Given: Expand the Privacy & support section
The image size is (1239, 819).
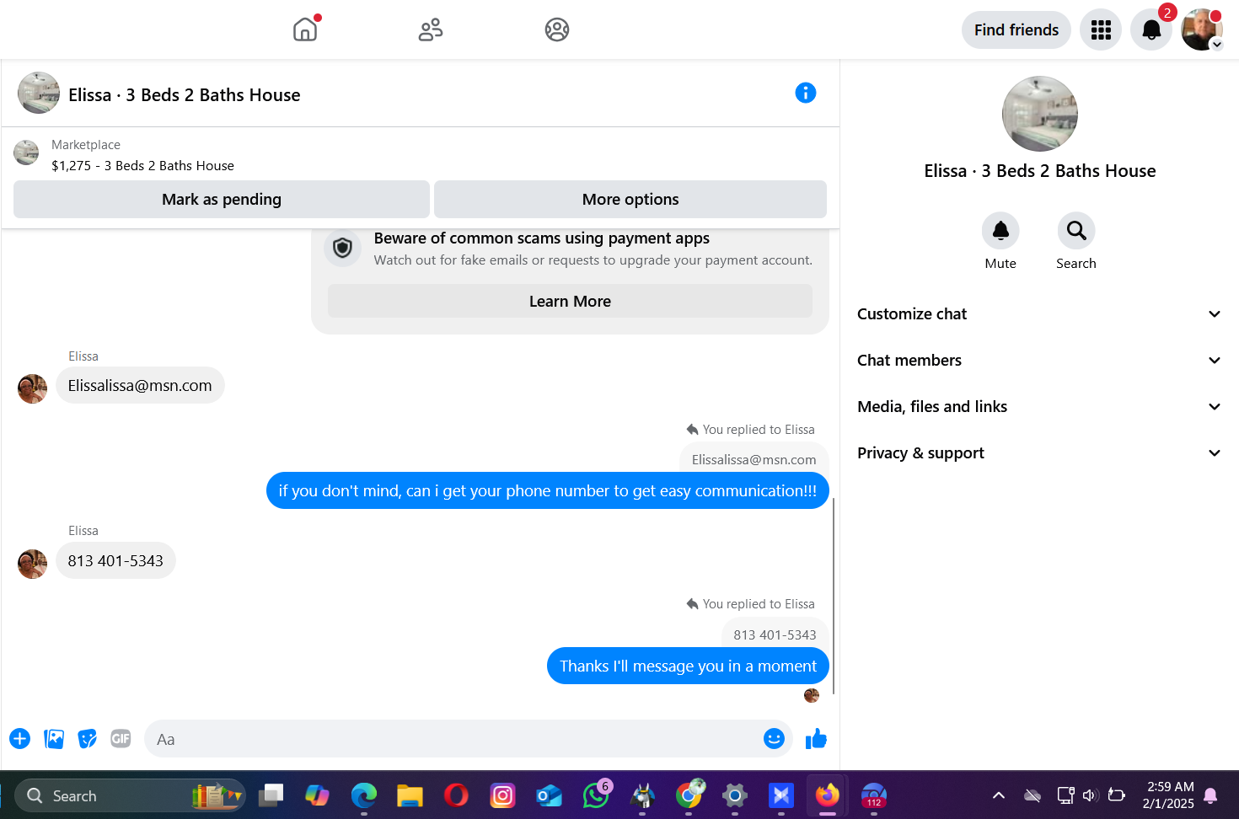Looking at the screenshot, I should pyautogui.click(x=1039, y=452).
